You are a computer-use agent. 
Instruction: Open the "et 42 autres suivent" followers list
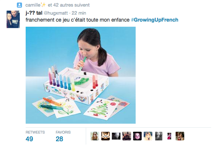69,5
